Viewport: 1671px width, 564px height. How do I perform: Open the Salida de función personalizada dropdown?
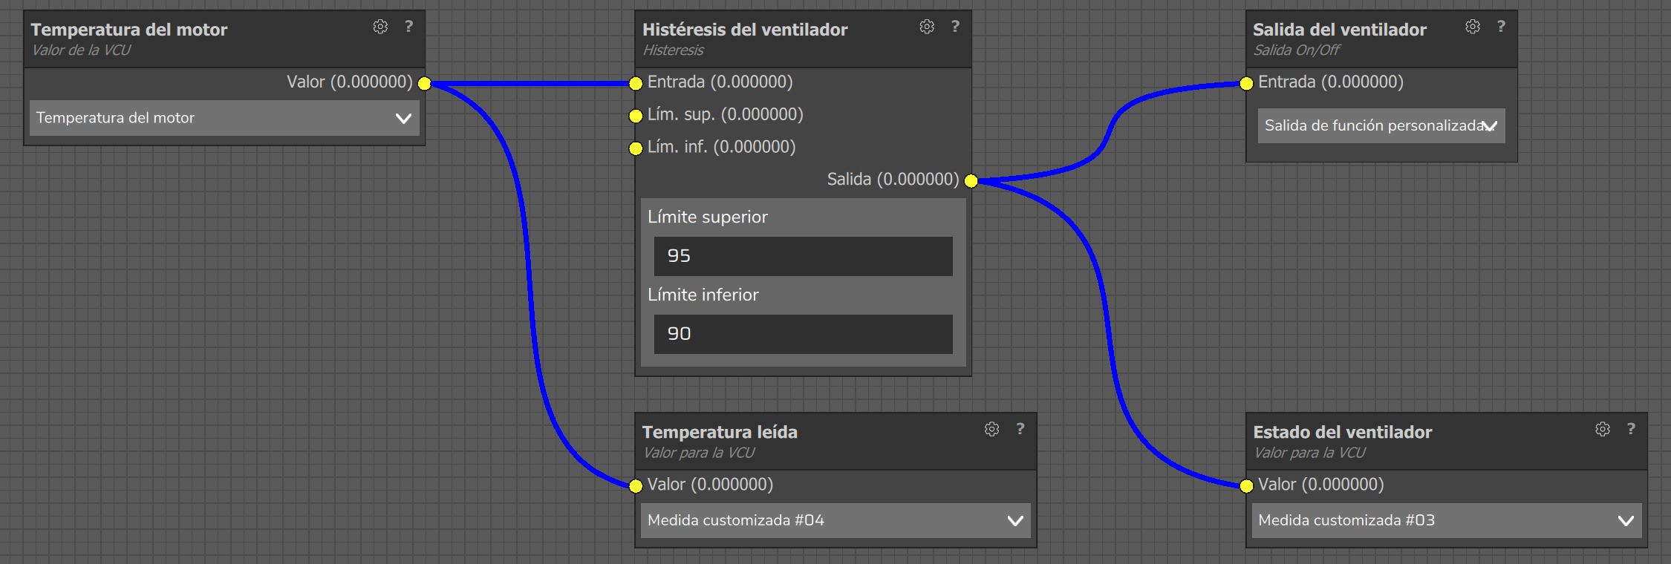(x=1381, y=125)
